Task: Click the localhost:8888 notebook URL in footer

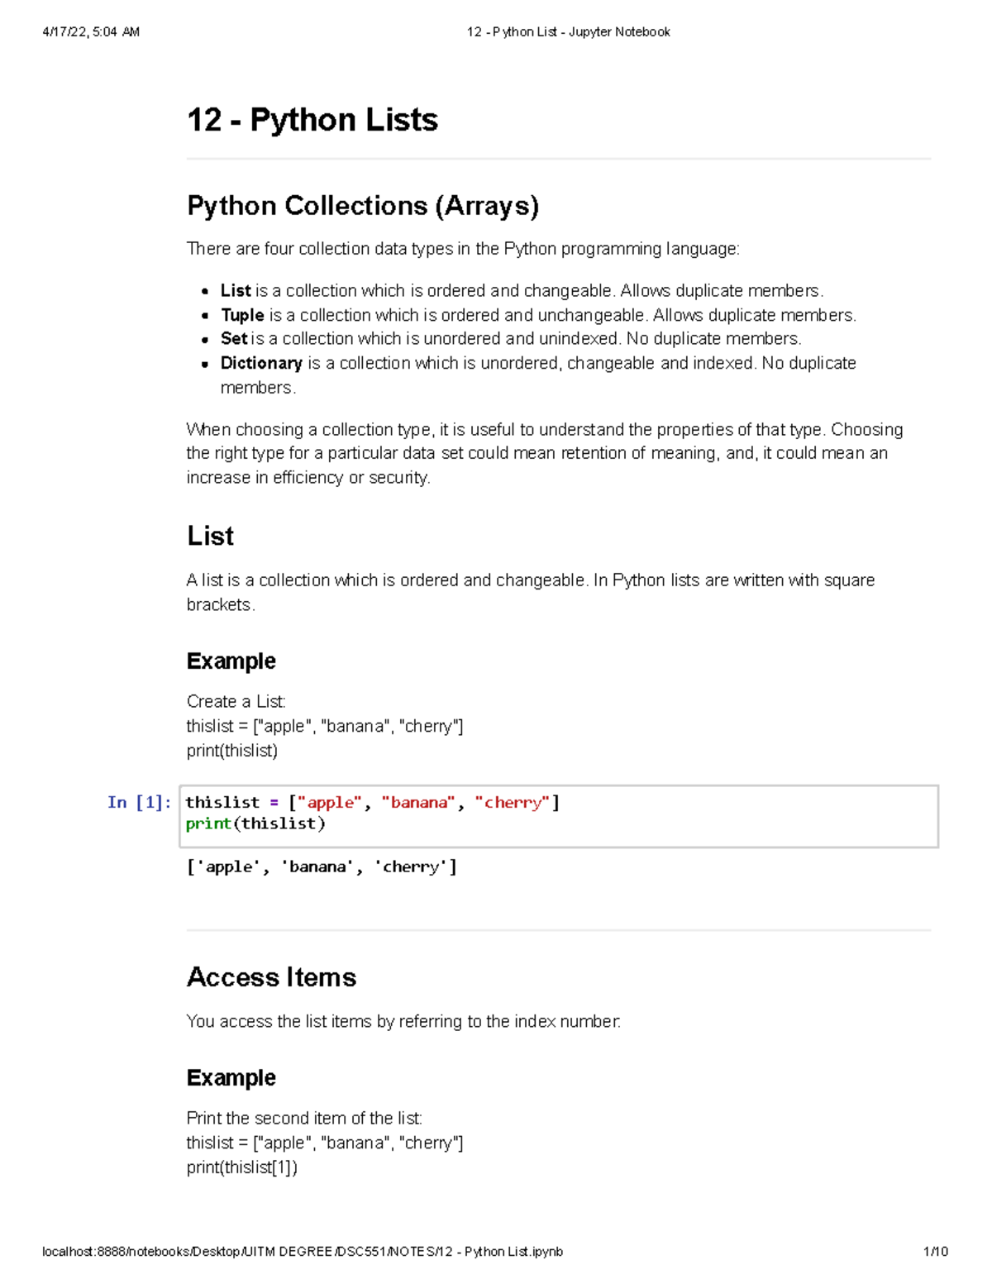Action: pyautogui.click(x=302, y=1252)
